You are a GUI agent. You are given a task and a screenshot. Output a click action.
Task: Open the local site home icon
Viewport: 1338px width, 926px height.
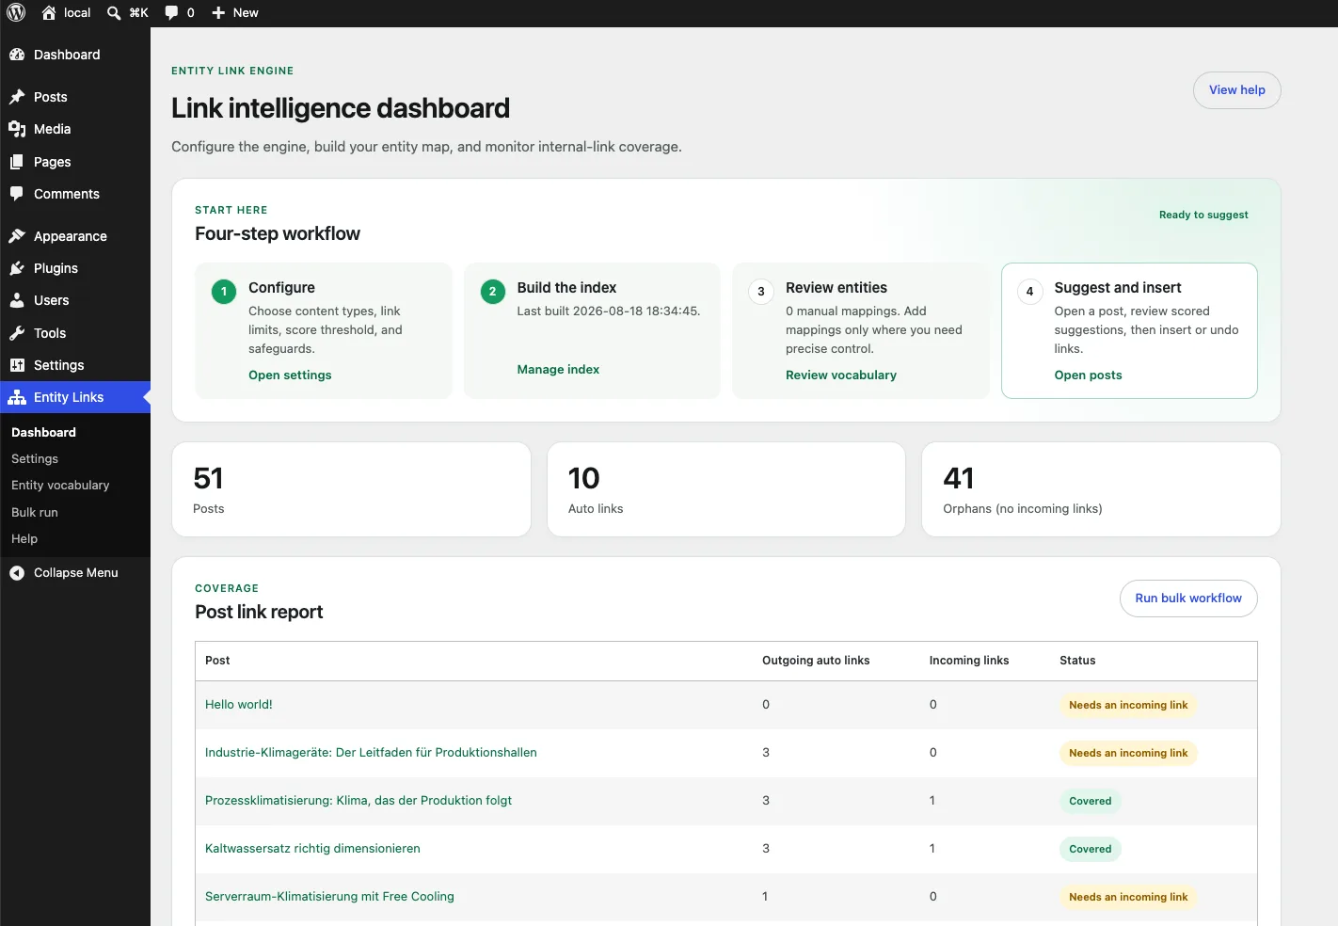[x=49, y=12]
